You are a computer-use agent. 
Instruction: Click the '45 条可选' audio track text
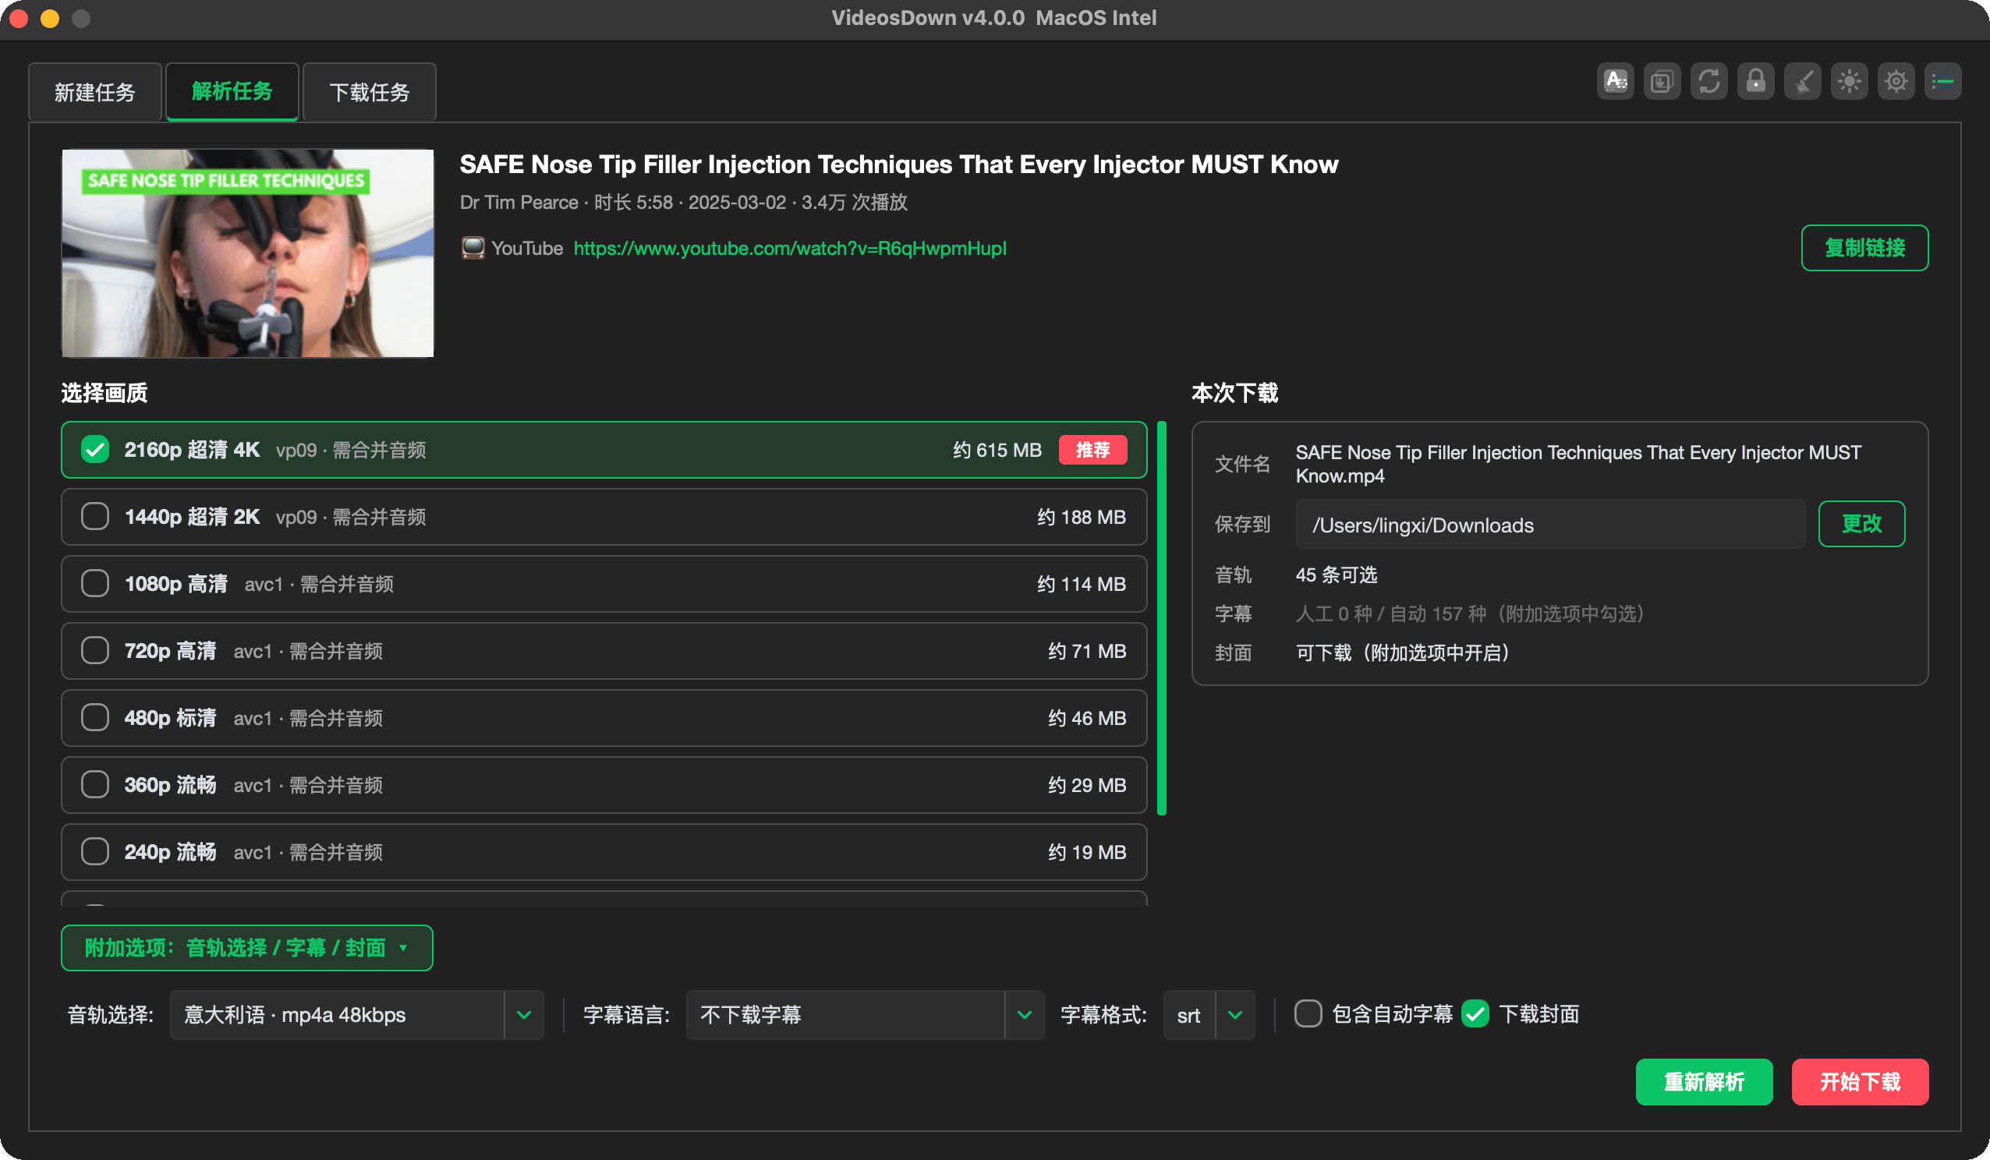click(x=1336, y=575)
